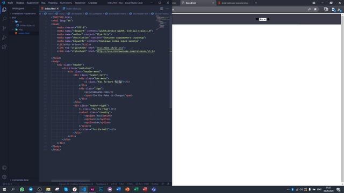
Task: Open the View menu in VS Code
Action: [x=43, y=3]
